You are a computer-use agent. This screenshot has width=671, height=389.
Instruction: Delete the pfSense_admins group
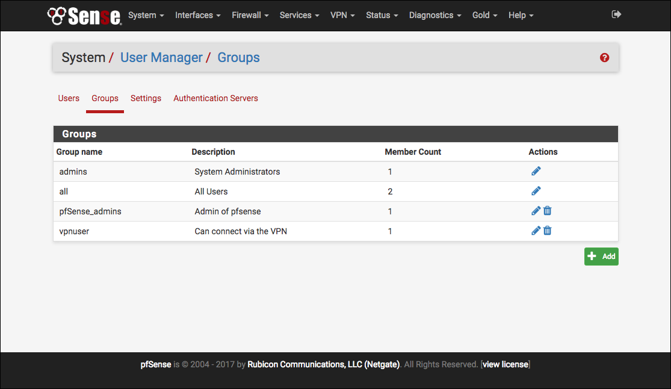pos(547,211)
